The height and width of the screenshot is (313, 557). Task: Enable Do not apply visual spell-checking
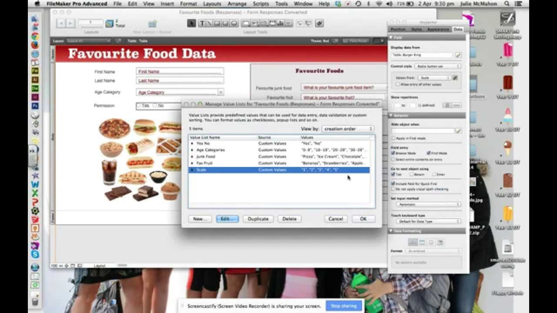coord(393,189)
